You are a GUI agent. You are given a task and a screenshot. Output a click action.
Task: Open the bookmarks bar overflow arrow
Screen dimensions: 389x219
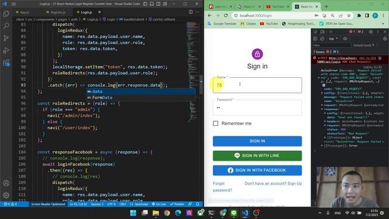[x=383, y=24]
